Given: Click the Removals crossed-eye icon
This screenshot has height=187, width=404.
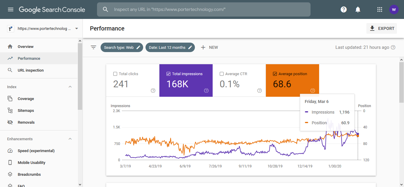Looking at the screenshot, I should (x=10, y=122).
